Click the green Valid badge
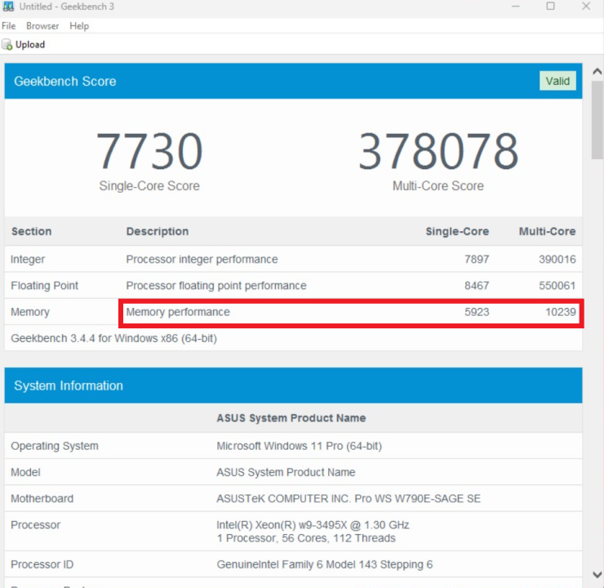Screen dimensions: 604x588 (557, 81)
